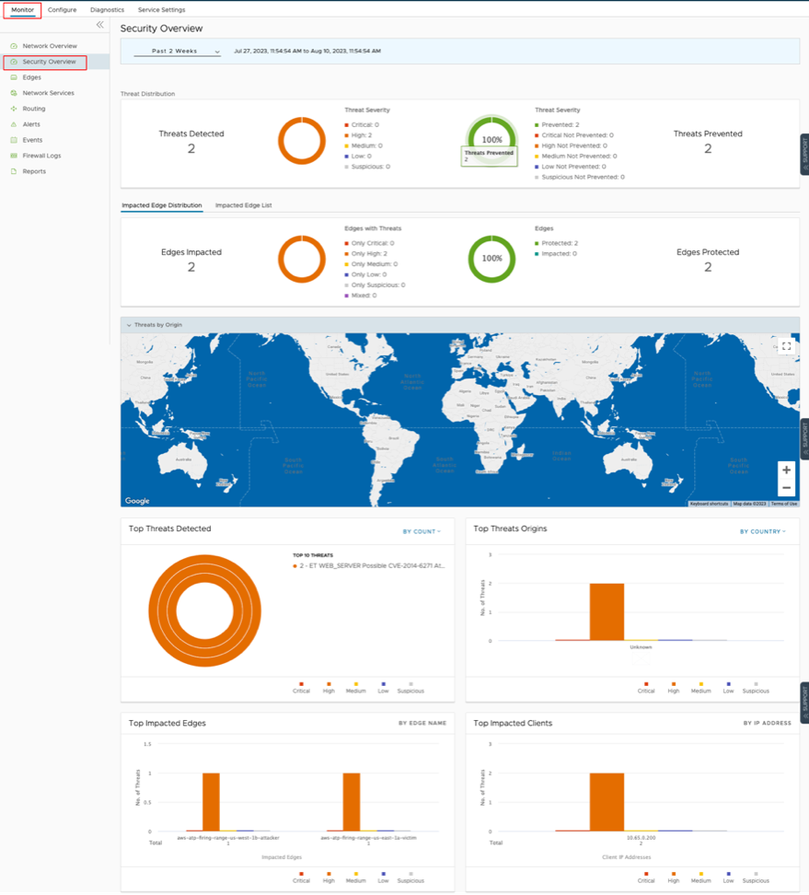Click the orange High legend swatch under Top Threats Detected
Viewport: 809px width, 895px height.
point(329,684)
